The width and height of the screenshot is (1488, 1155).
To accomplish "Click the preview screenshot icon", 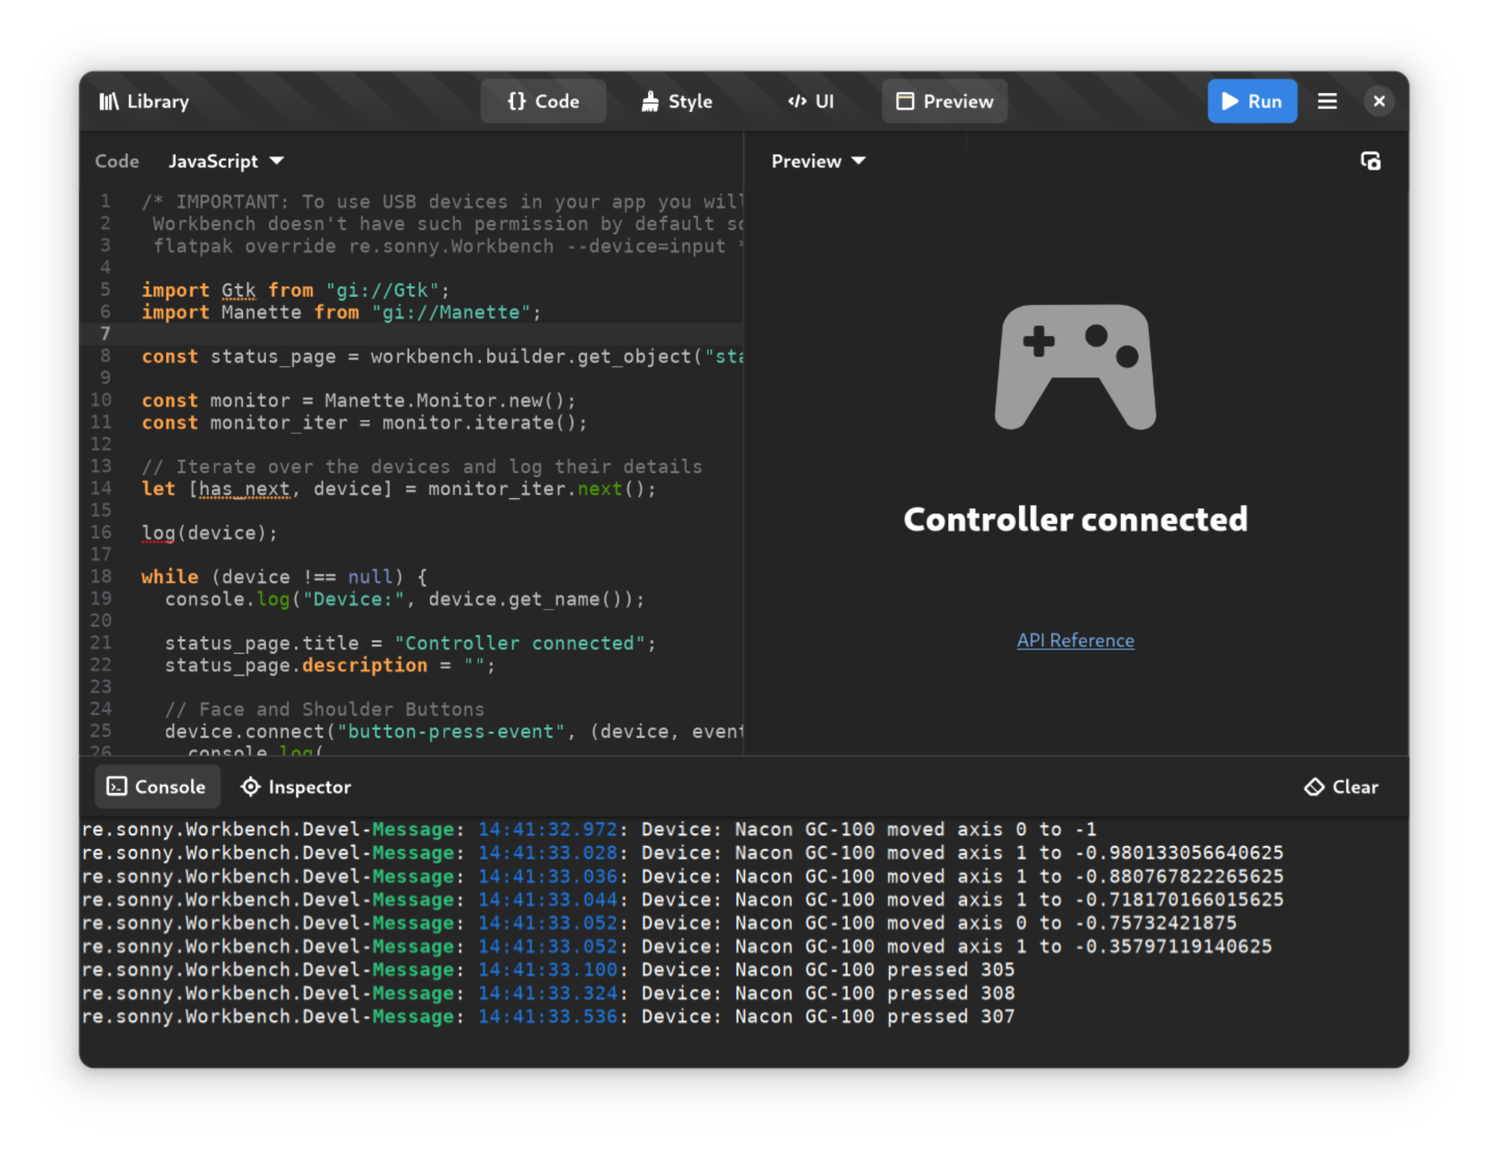I will (1370, 162).
